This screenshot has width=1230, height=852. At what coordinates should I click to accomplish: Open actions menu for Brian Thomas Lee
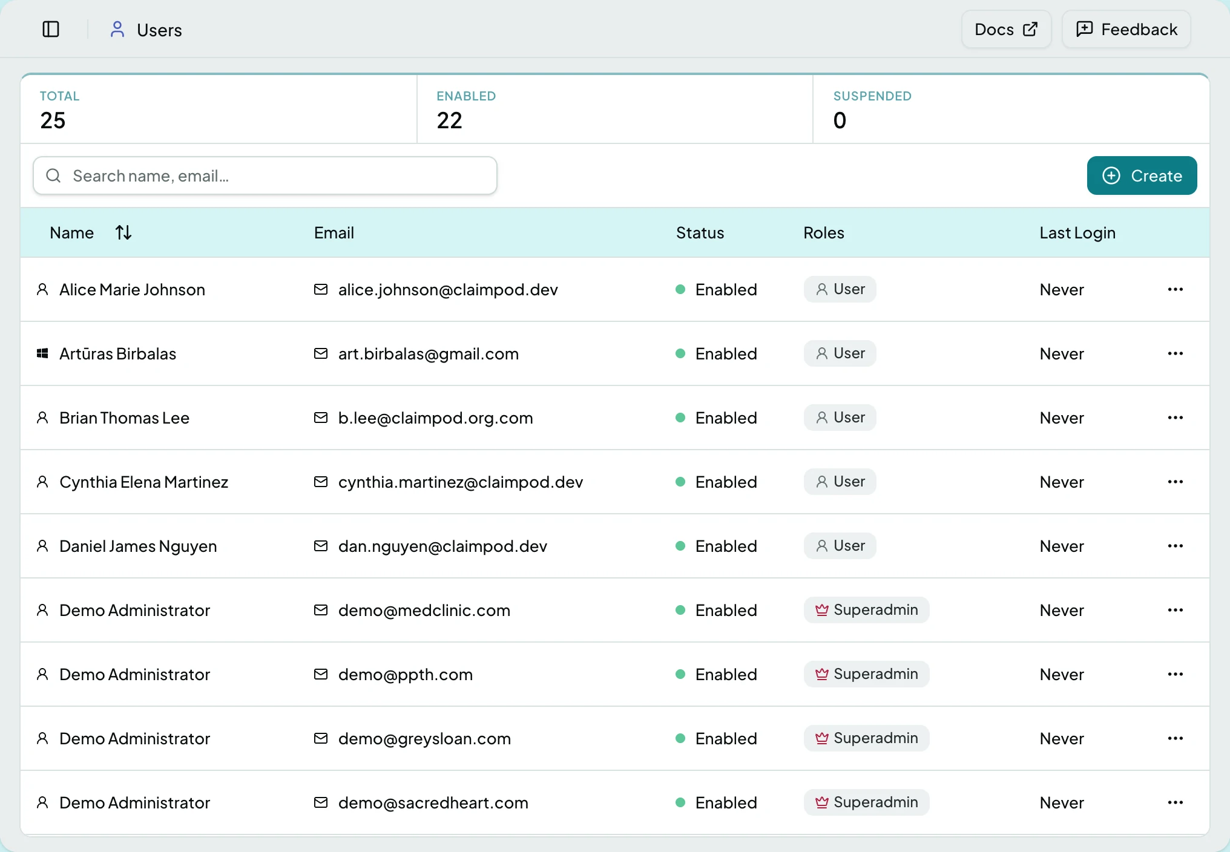pyautogui.click(x=1175, y=418)
